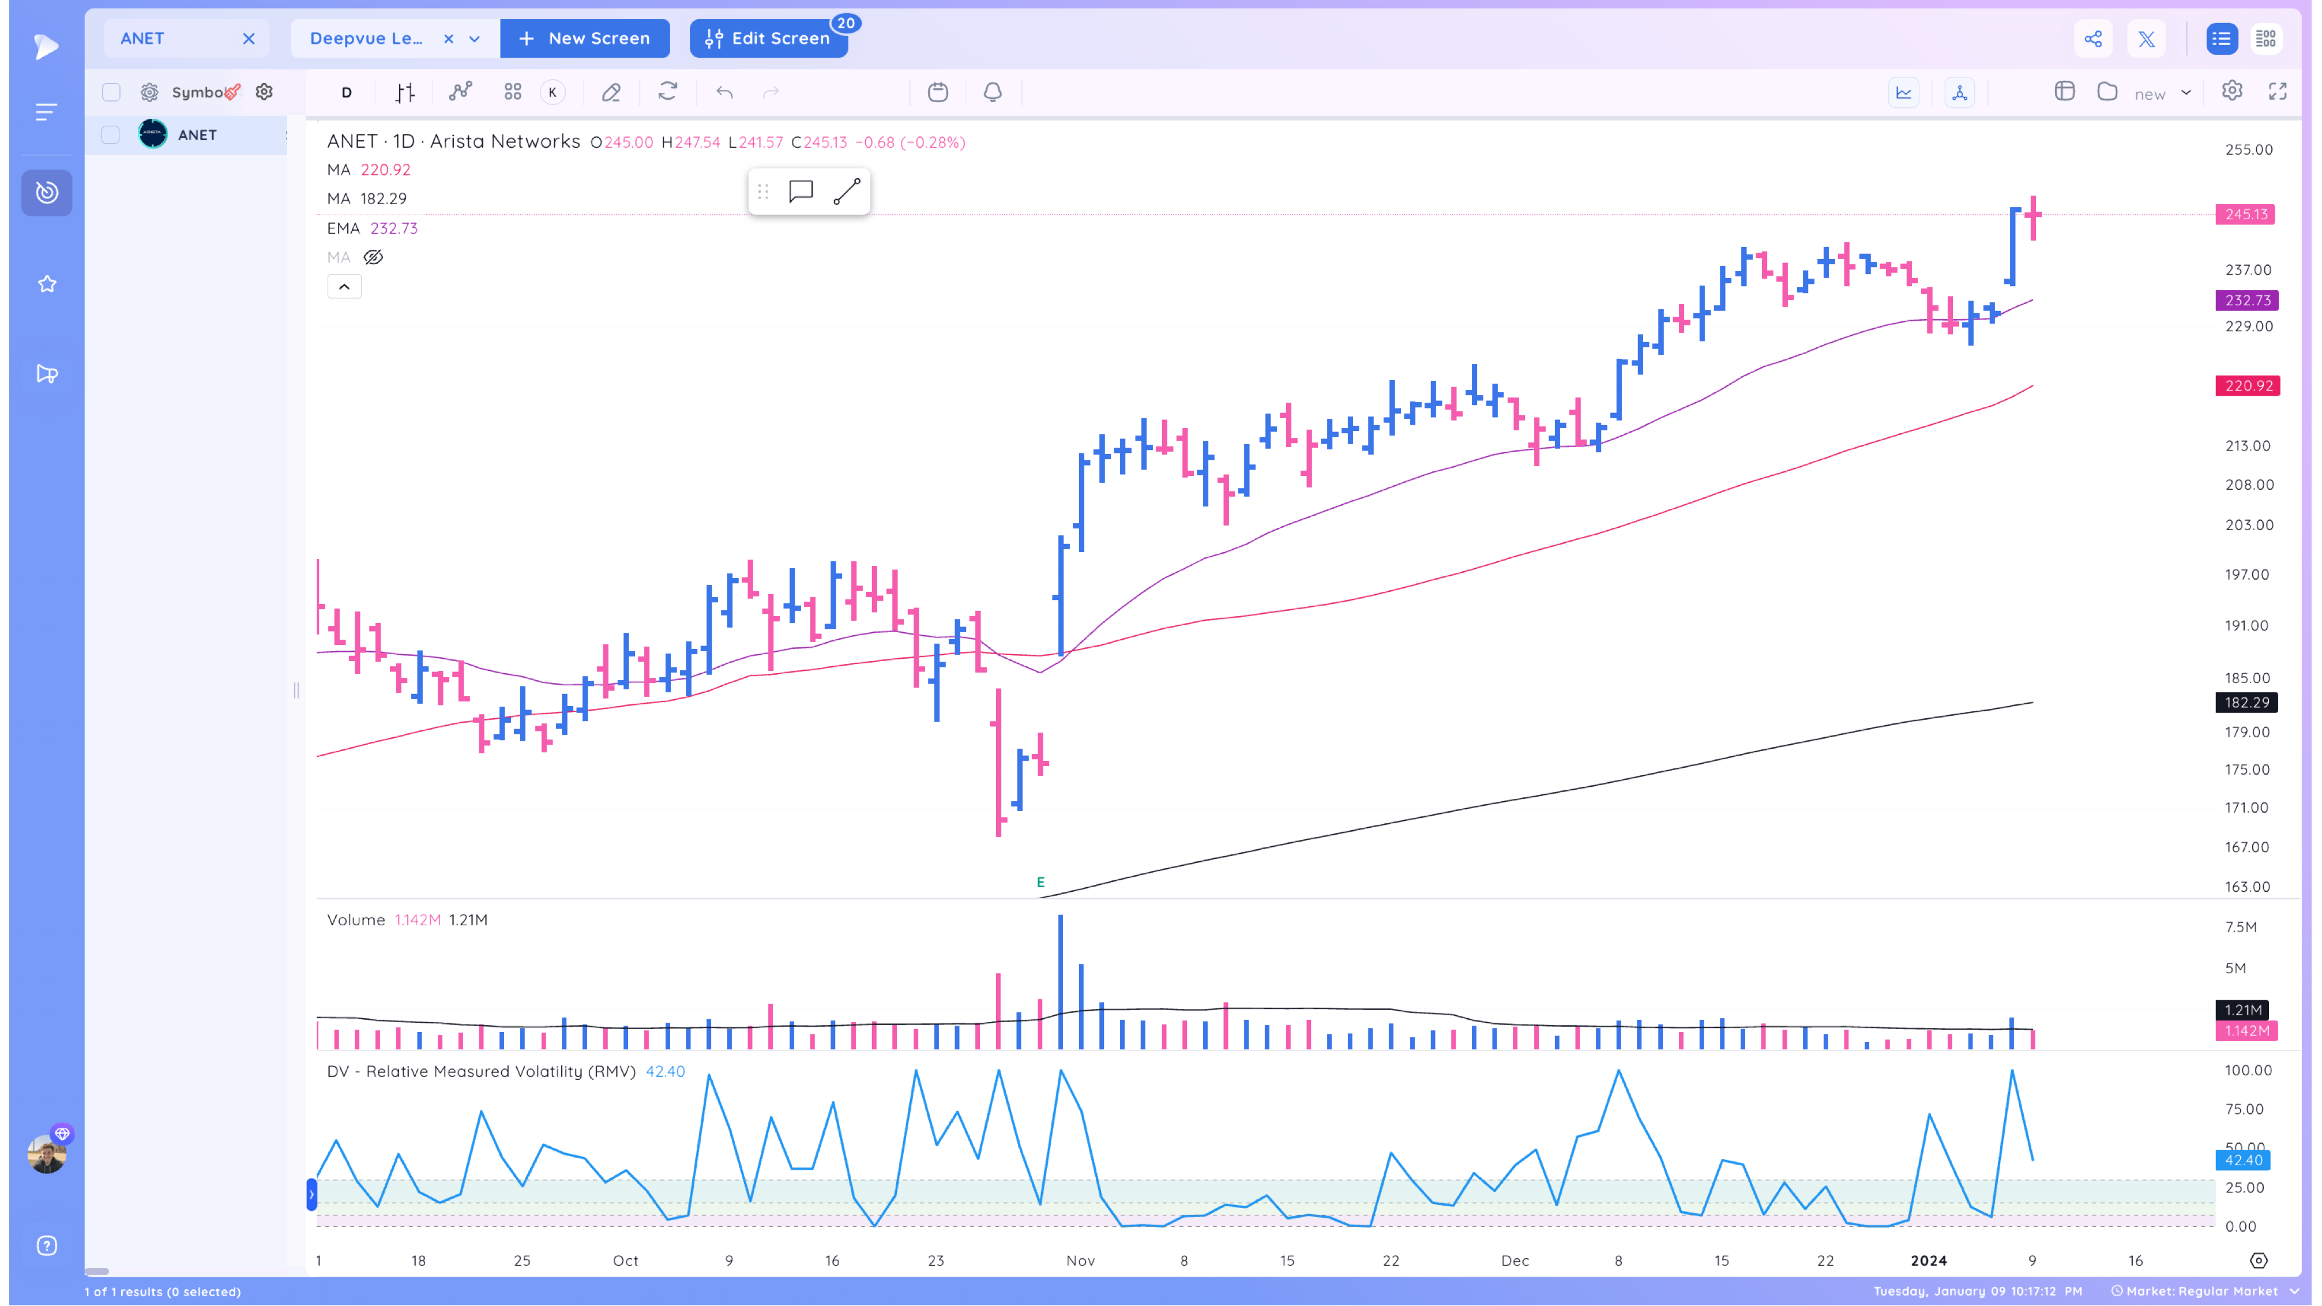Expand the RMV pane side handle arrow
Viewport: 2322px width, 1306px height.
[311, 1194]
